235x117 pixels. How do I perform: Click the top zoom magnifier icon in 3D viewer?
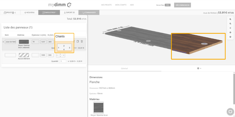(x=230, y=19)
